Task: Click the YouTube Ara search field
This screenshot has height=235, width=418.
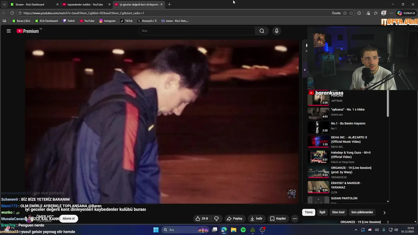Action: pos(197,31)
